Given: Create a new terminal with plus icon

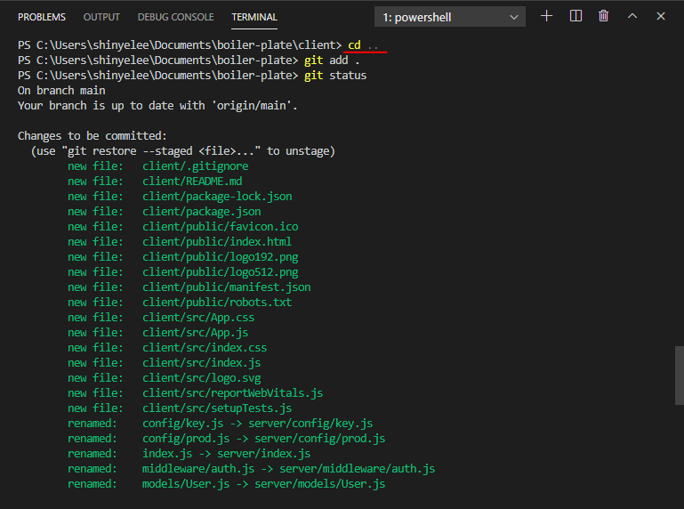Looking at the screenshot, I should [x=547, y=16].
